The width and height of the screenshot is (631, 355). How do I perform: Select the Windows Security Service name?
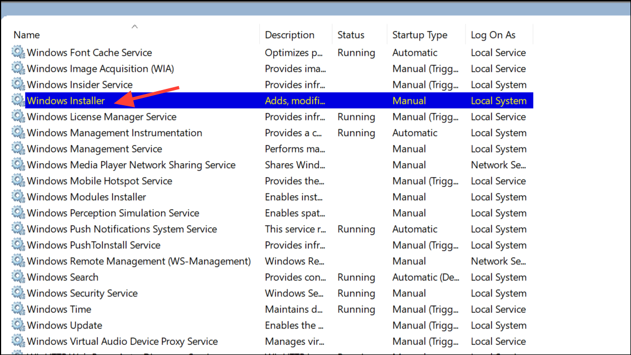[x=83, y=294]
